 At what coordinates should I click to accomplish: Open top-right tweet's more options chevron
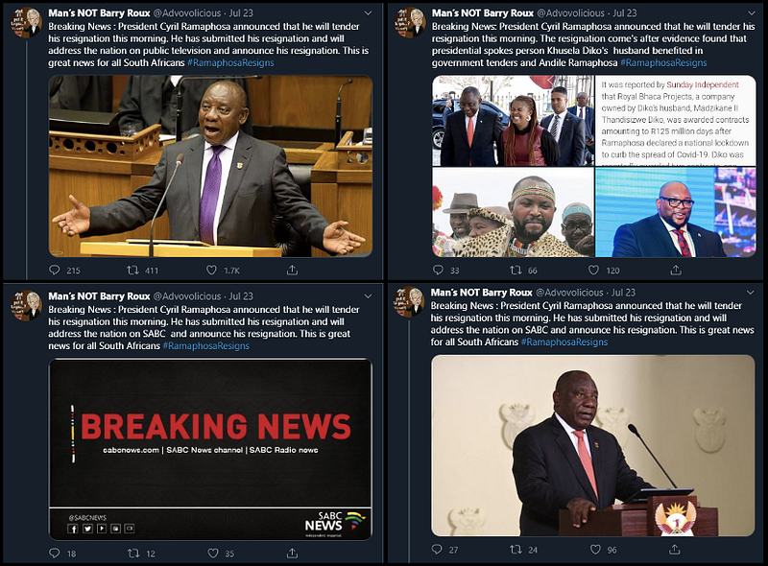[752, 13]
